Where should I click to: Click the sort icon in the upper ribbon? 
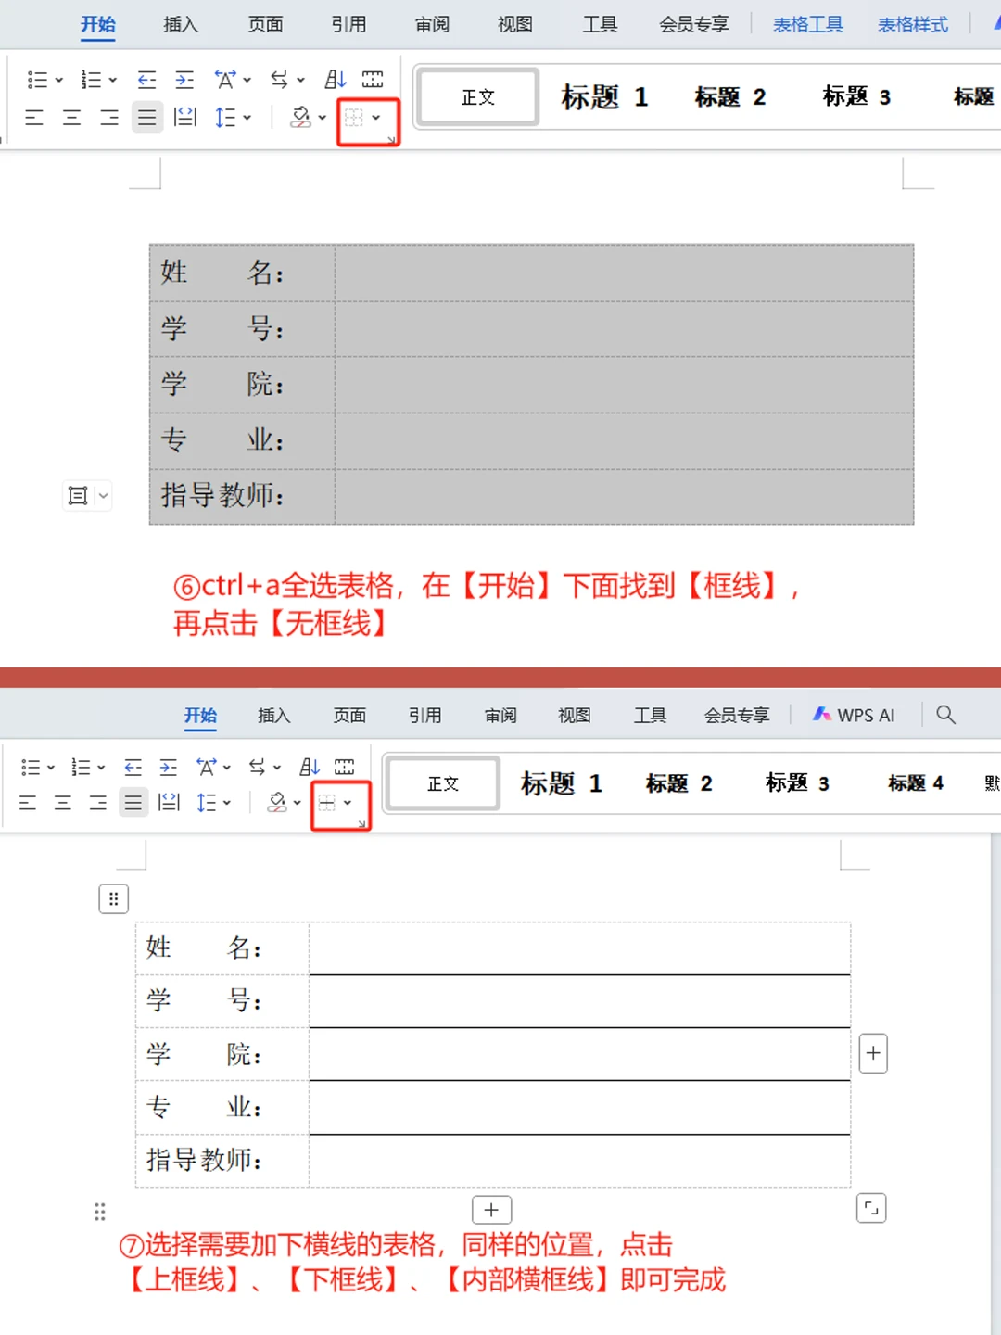336,80
